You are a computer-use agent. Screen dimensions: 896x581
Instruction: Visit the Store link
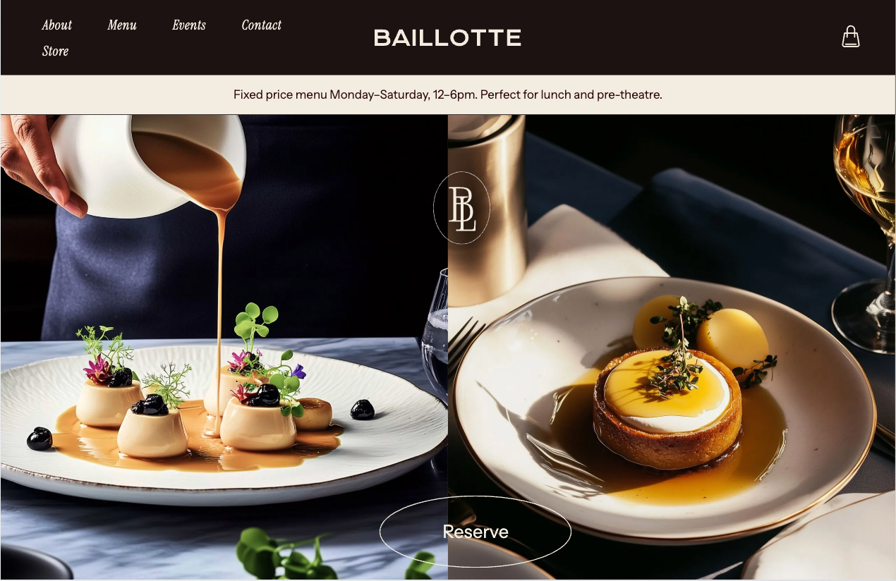click(55, 51)
